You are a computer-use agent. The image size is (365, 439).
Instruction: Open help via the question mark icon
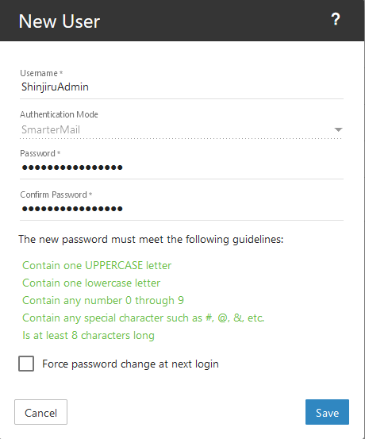336,20
